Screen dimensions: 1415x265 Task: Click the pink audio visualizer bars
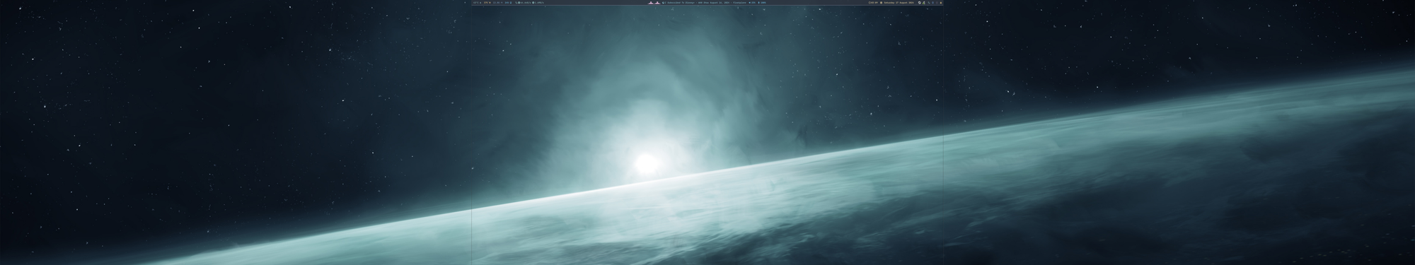[654, 3]
